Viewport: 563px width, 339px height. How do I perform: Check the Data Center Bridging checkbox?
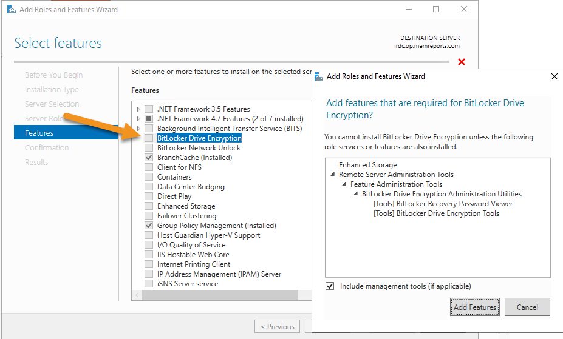(149, 186)
